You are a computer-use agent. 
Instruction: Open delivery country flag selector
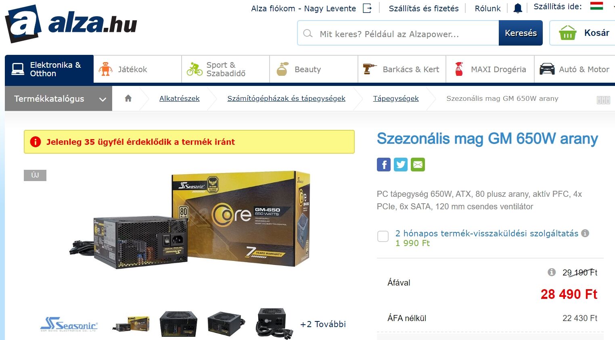(x=596, y=6)
